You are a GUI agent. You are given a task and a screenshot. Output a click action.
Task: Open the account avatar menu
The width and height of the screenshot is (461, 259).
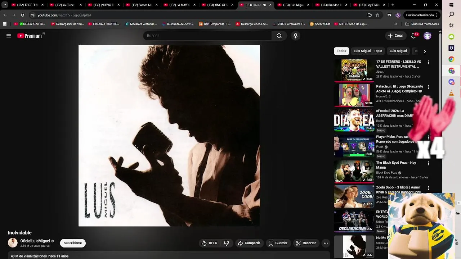tap(428, 36)
